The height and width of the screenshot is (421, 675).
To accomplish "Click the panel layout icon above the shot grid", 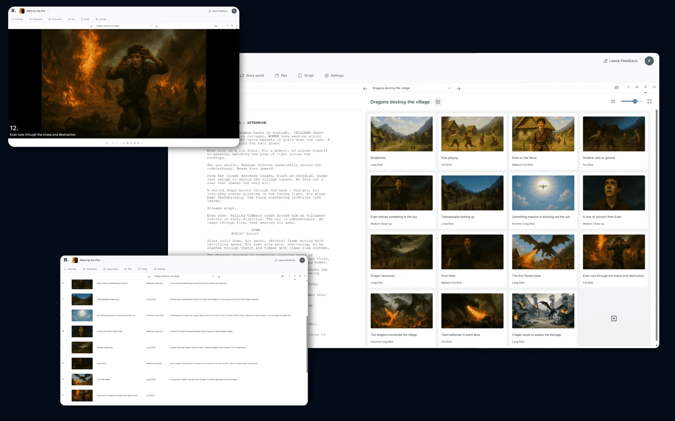I will coord(617,88).
